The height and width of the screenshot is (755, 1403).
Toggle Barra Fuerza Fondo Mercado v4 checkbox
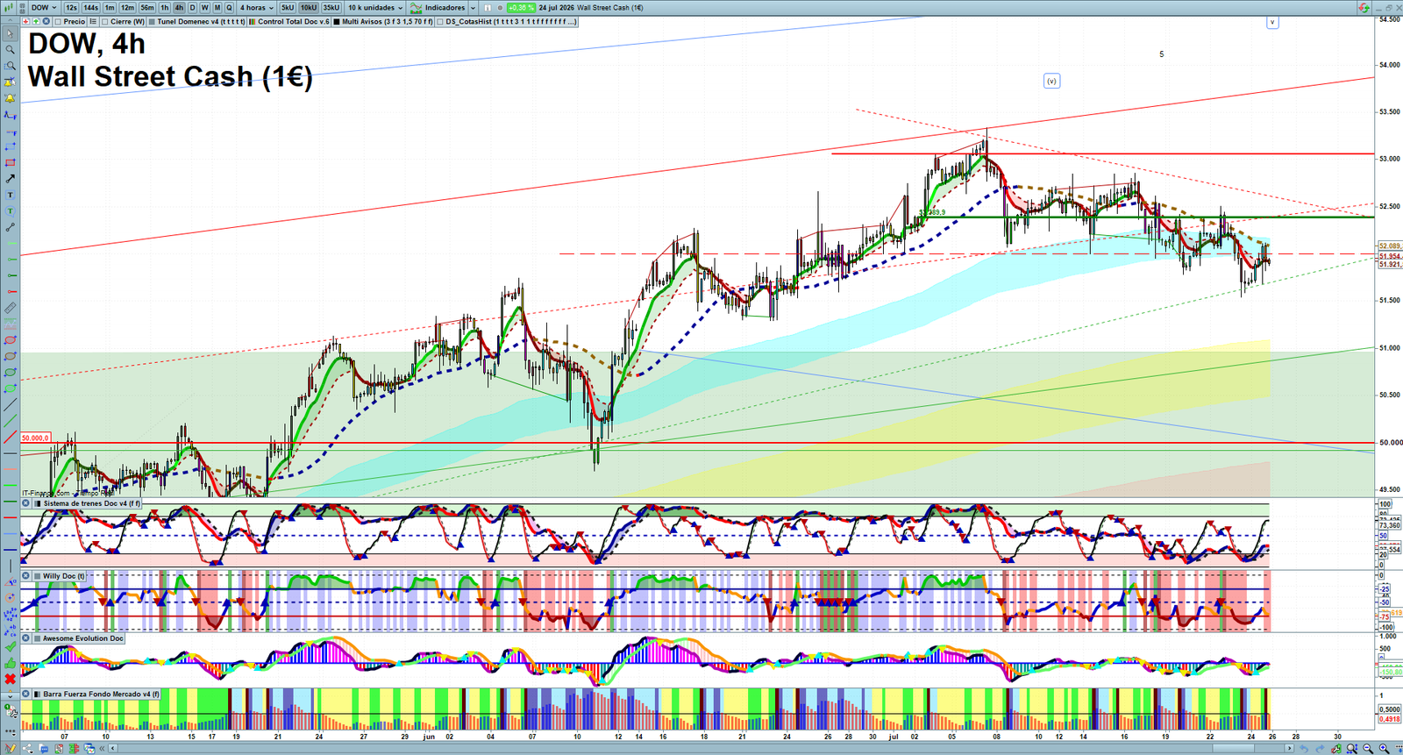click(x=37, y=694)
